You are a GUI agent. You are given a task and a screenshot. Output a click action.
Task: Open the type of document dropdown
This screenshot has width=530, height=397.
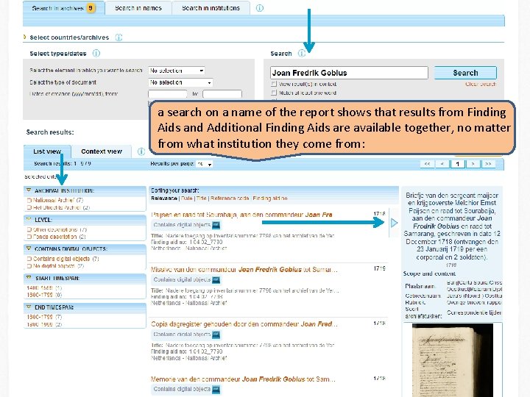point(180,82)
